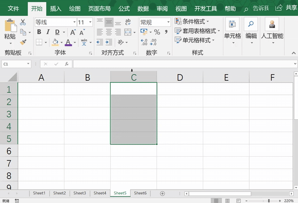Open the 单元格 cells group
This screenshot has height=203, width=298.
point(233,31)
